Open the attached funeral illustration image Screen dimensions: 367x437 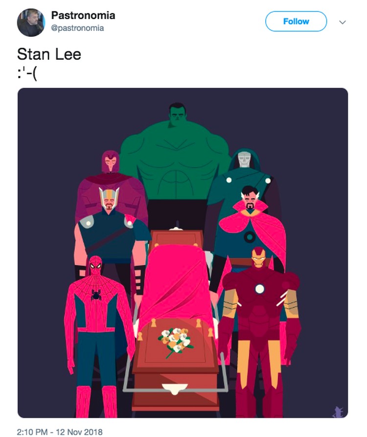point(183,253)
